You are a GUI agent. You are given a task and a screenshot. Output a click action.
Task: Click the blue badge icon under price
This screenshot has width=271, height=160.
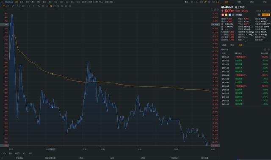230,15
